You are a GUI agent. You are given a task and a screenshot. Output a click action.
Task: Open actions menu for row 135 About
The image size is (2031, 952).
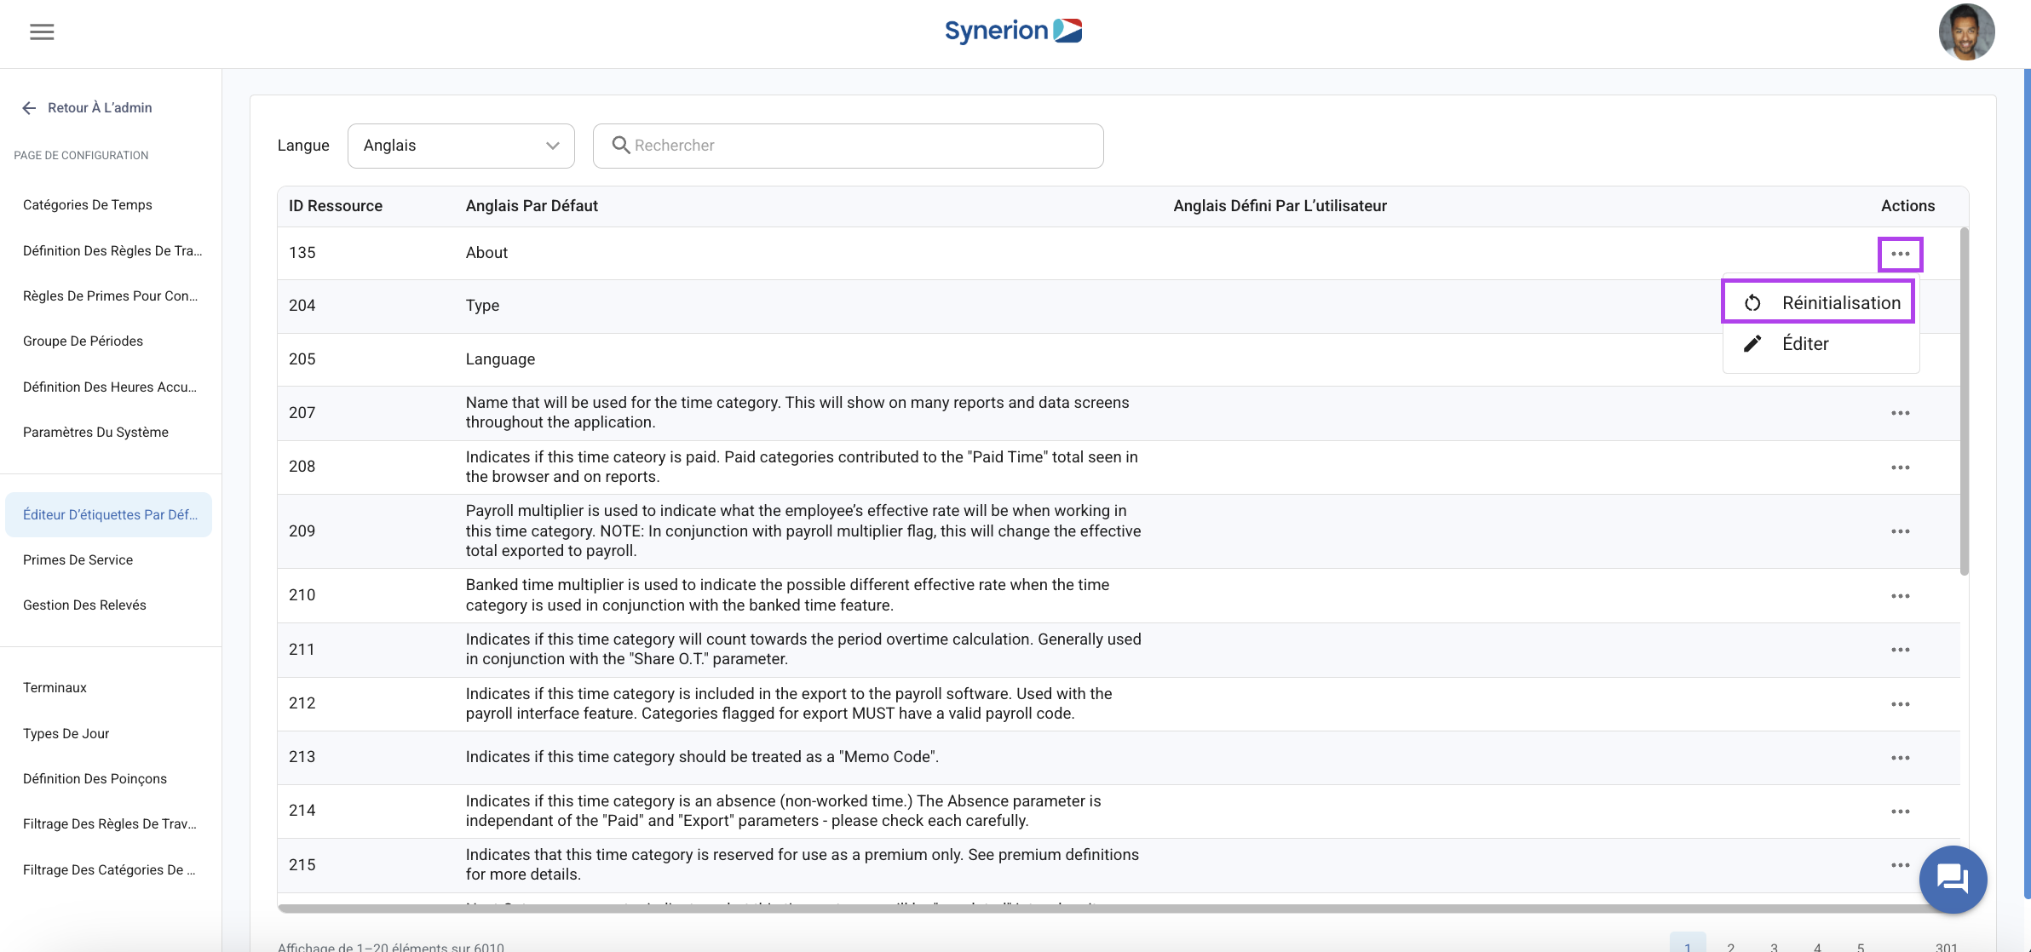coord(1900,254)
